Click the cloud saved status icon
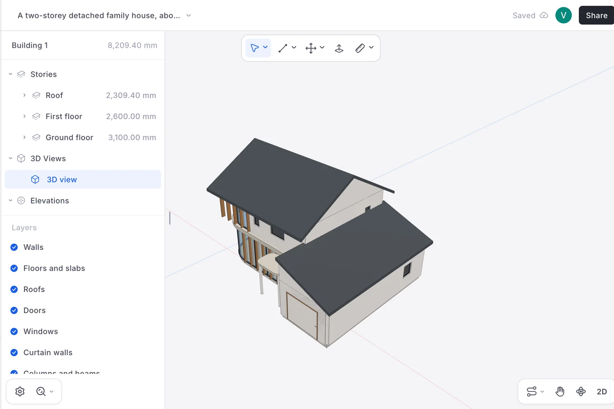The image size is (614, 409). [544, 15]
